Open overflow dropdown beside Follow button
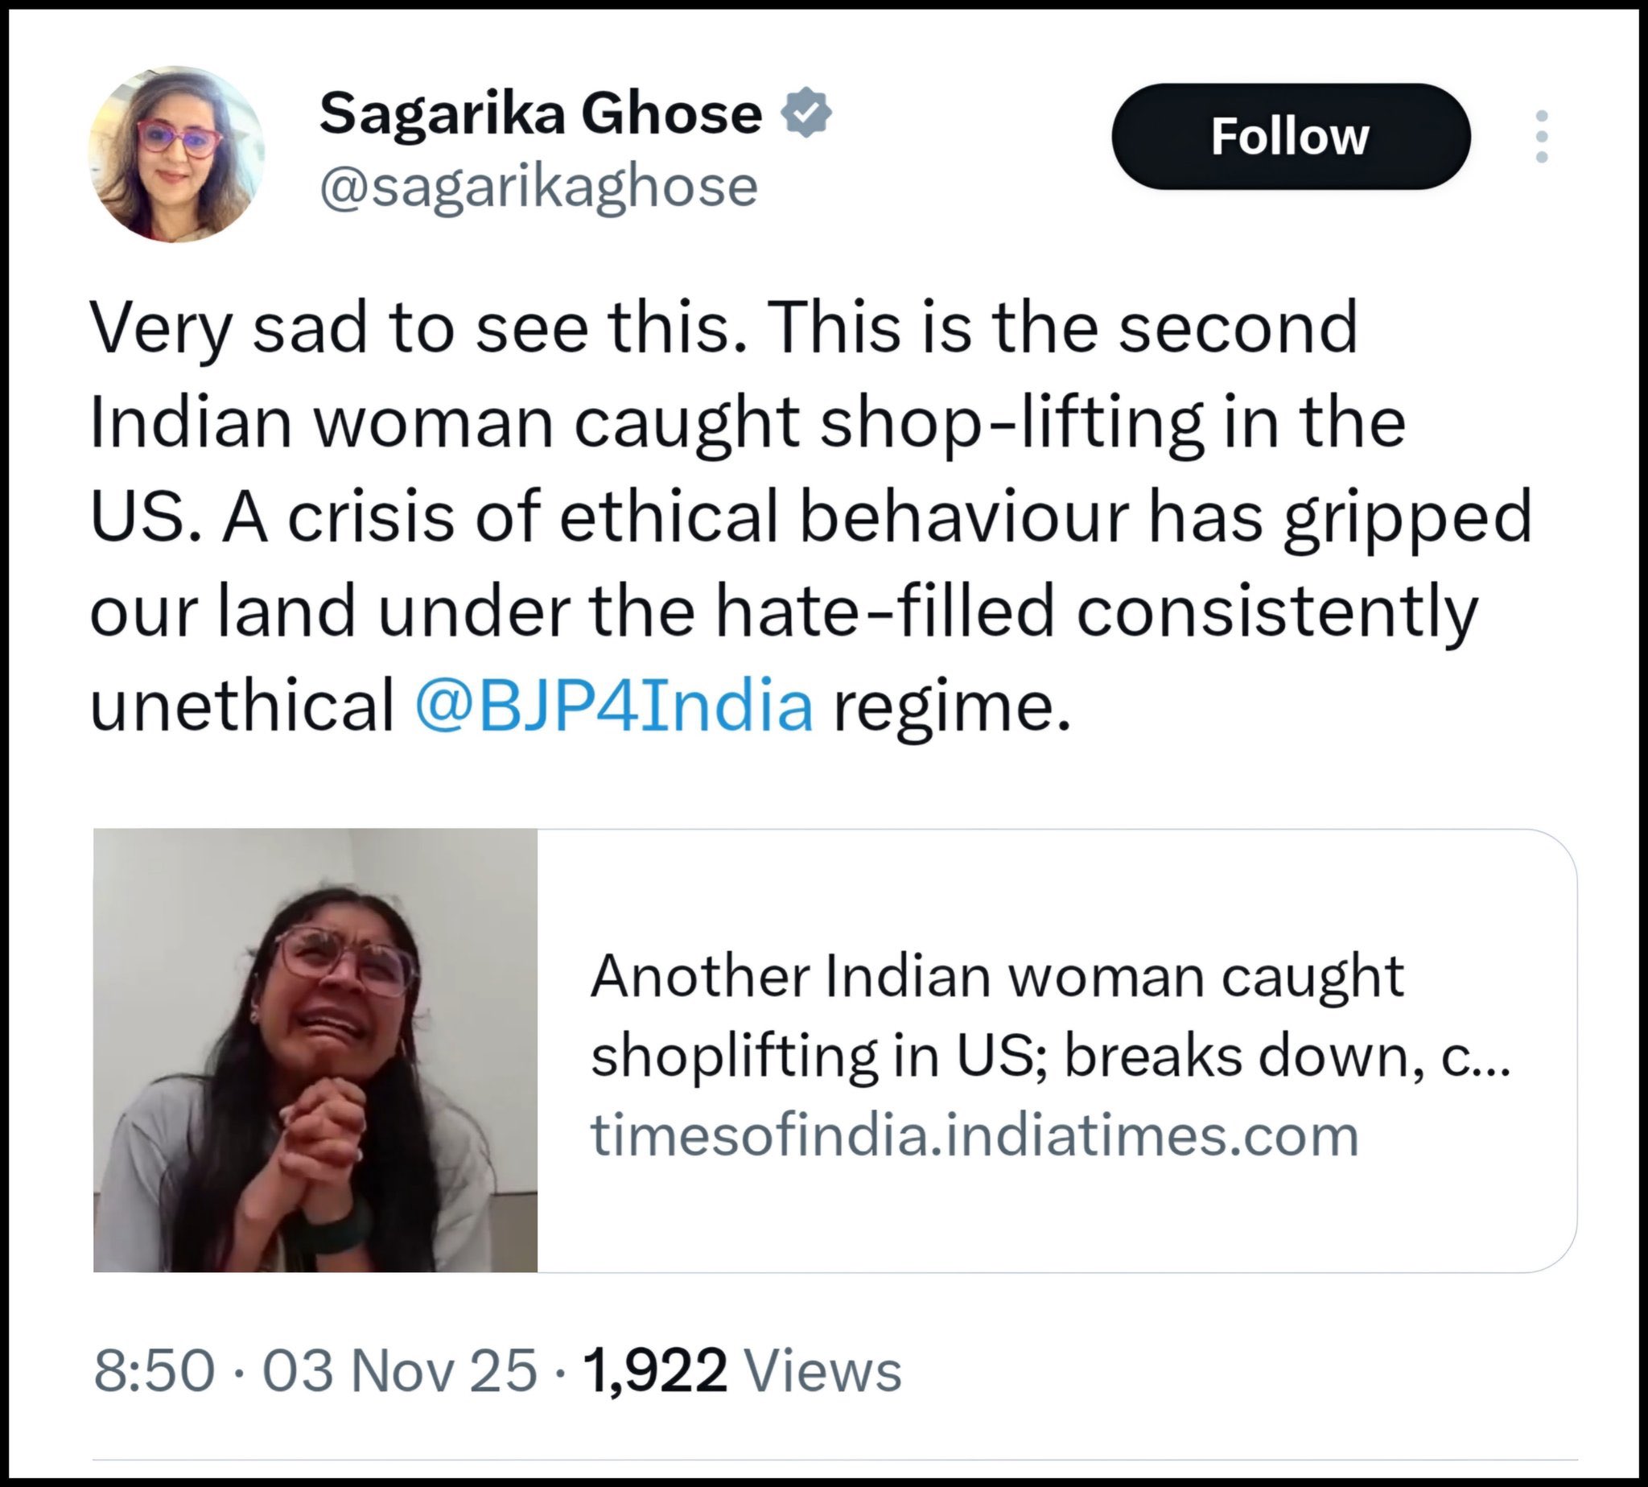Screen dimensions: 1648x1487 coord(1543,139)
